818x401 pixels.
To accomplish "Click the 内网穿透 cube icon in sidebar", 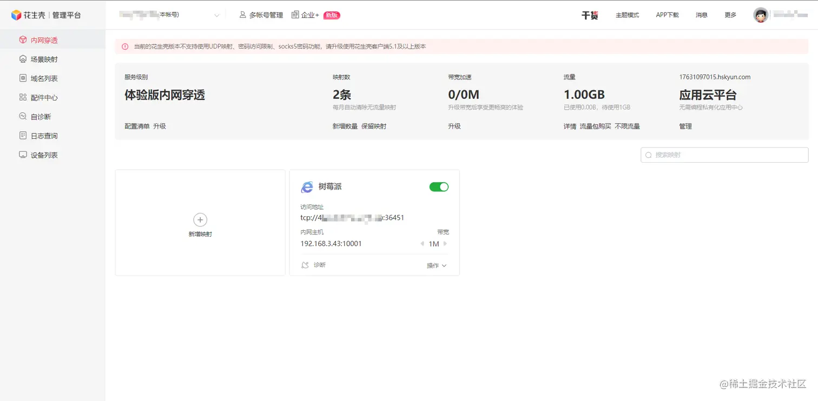I will tap(23, 40).
